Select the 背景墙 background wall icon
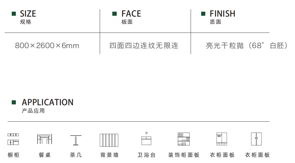This screenshot has height=163, width=295. pos(109,140)
